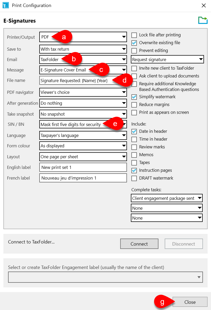Expand the Email dropdown showing TaxFolder
This screenshot has height=310, width=211.
point(83,60)
